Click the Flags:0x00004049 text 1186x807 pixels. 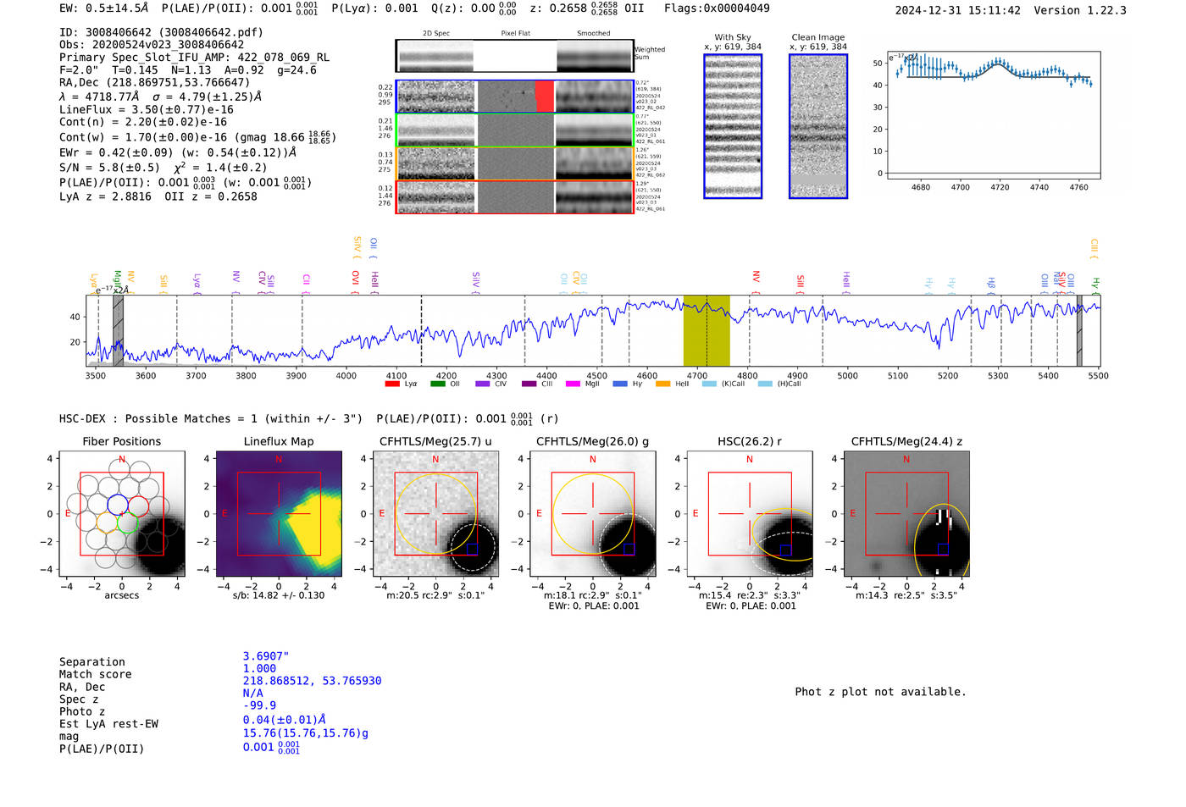717,8
